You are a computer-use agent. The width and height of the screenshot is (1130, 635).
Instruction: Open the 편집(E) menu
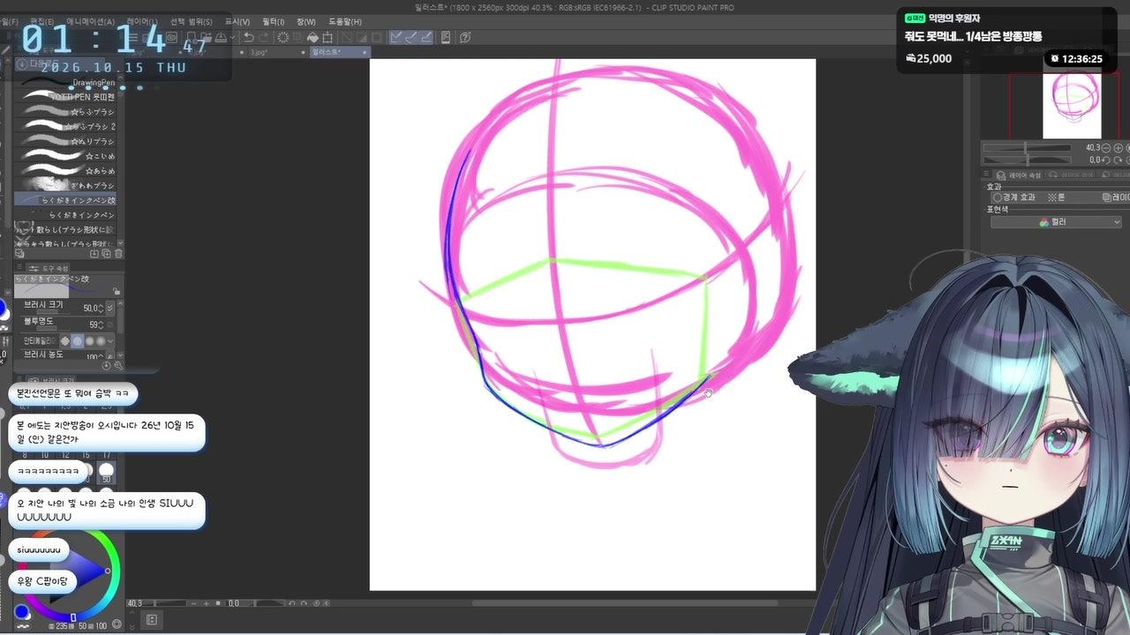tap(42, 21)
